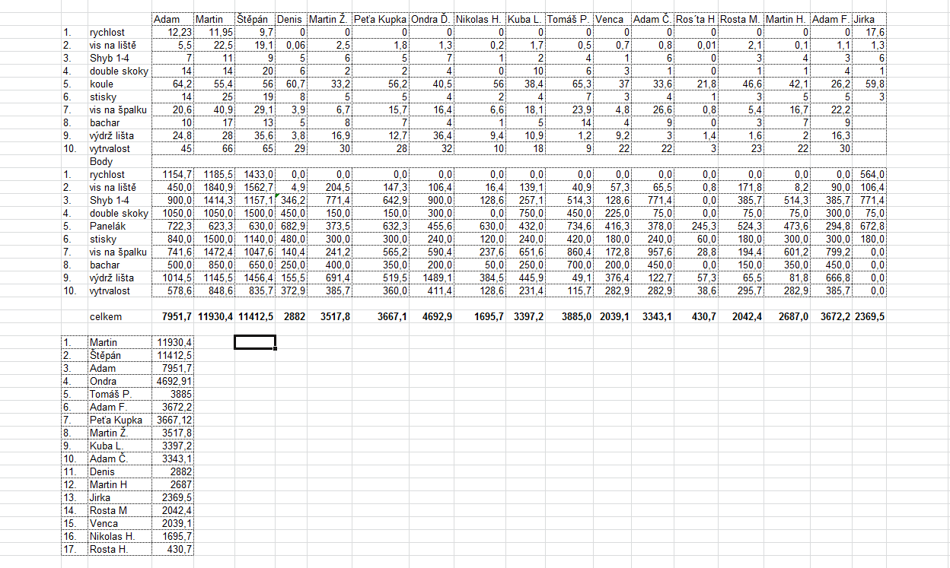Select Martin's points cell 1472,4
This screenshot has width=950, height=568.
214,252
